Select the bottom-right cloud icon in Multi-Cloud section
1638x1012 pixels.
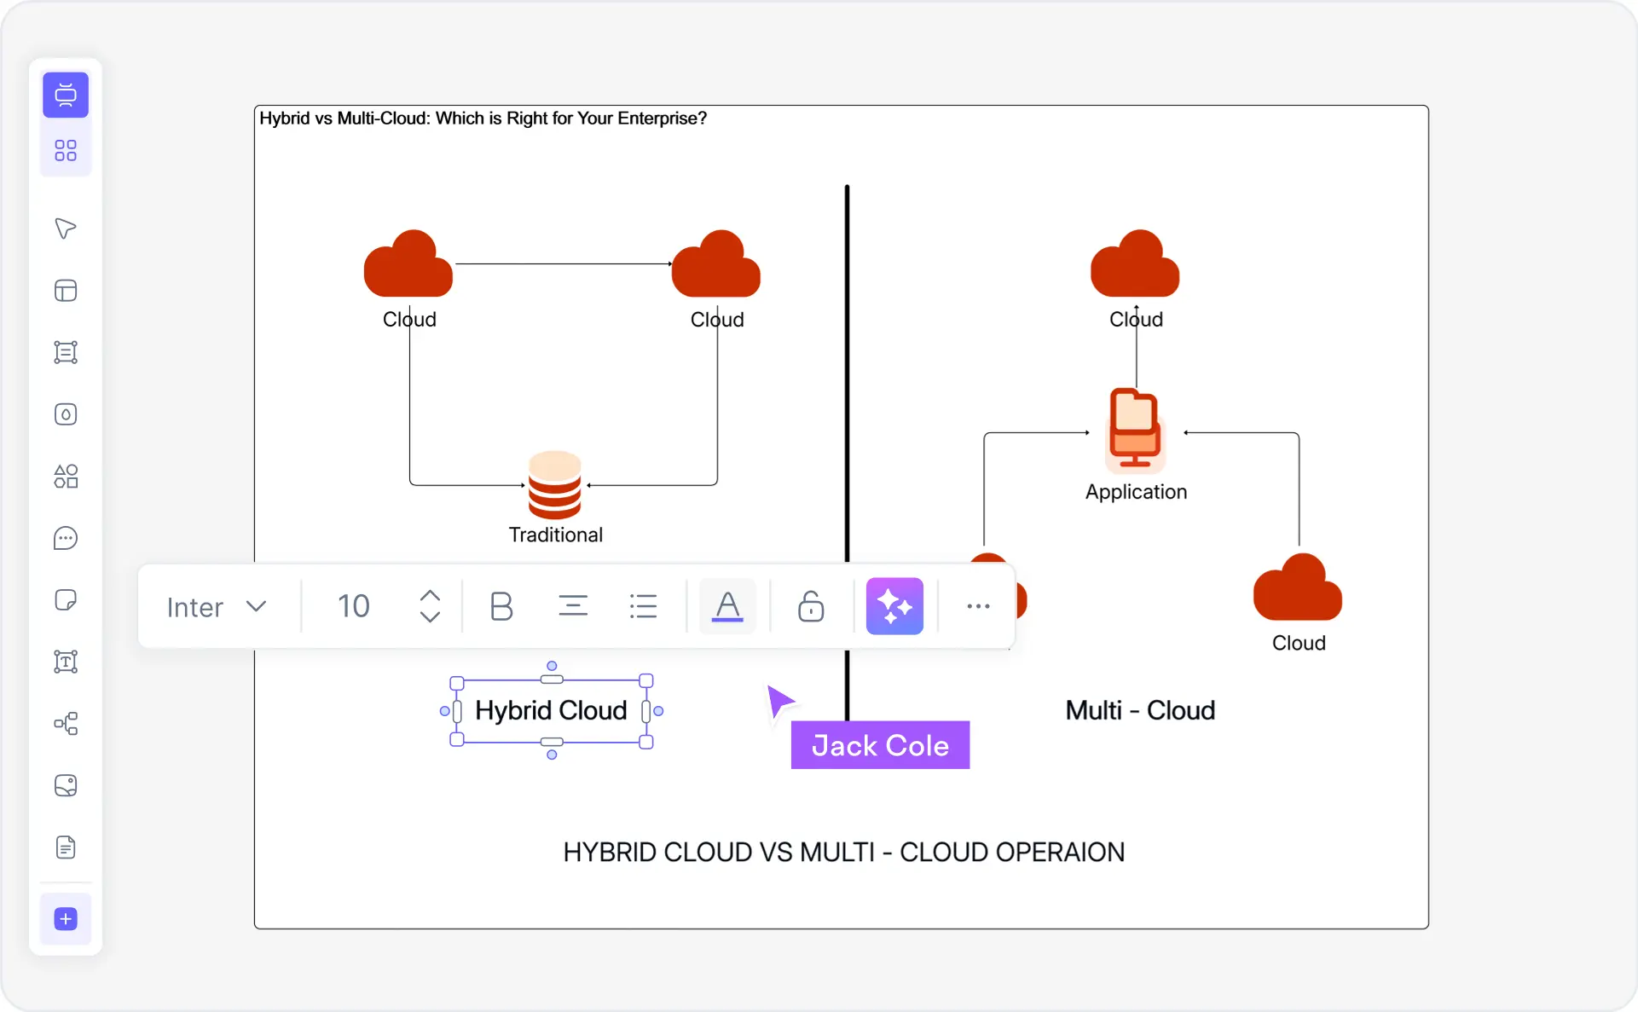click(x=1298, y=587)
